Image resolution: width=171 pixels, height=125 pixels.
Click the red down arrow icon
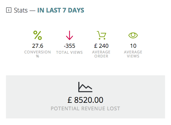70,35
